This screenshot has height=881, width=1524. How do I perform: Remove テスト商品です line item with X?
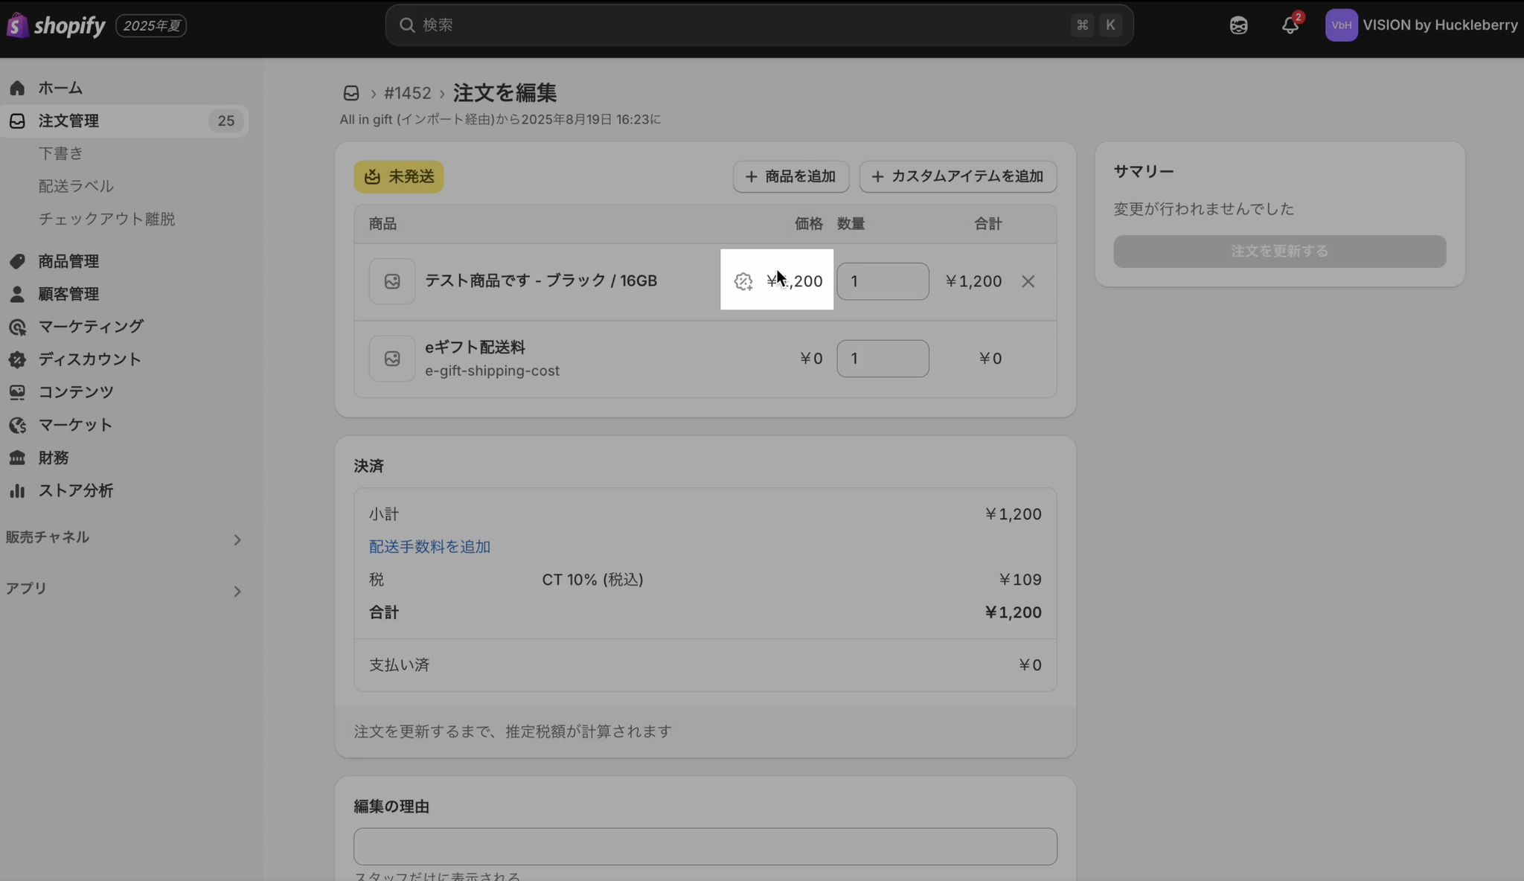(1028, 281)
